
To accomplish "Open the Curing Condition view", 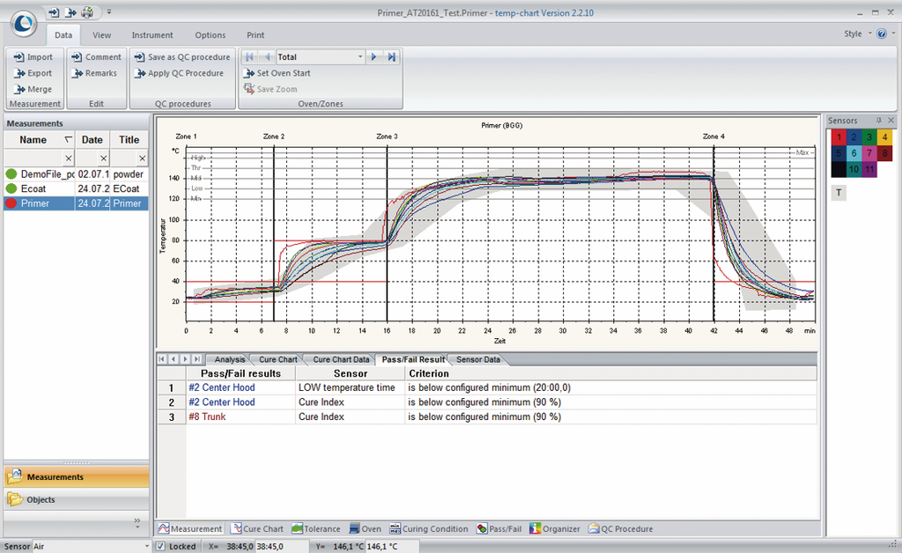I will 429,529.
